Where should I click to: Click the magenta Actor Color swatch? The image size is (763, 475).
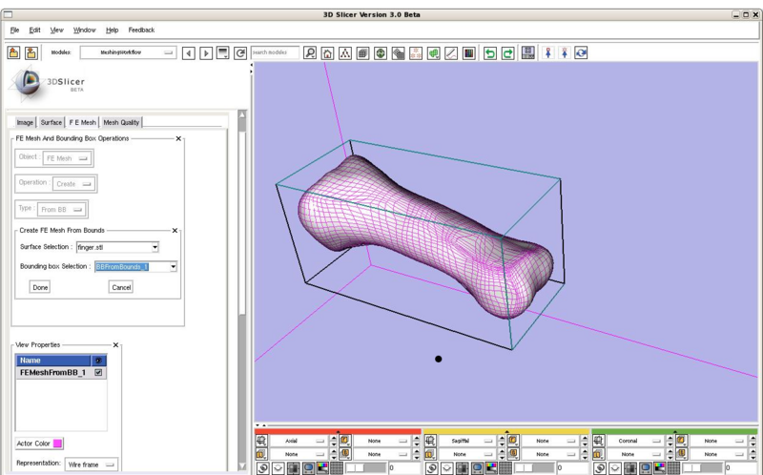tap(57, 444)
